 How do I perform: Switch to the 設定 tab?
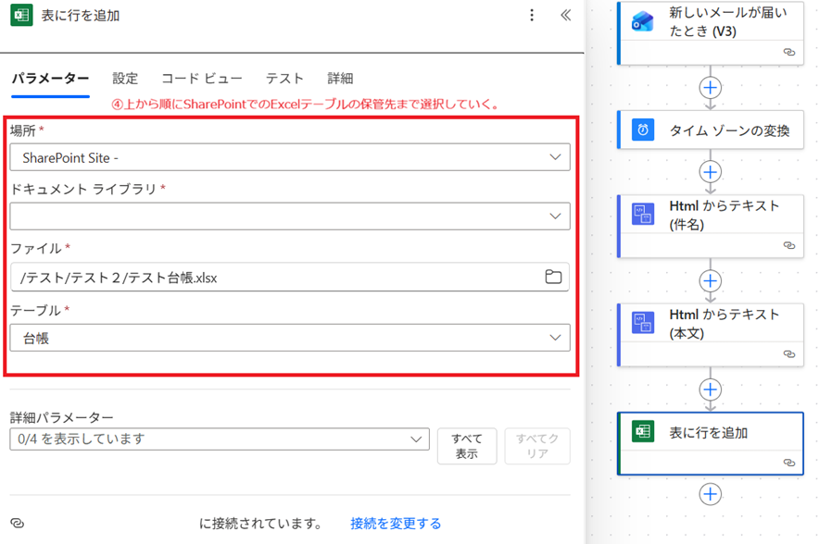click(125, 79)
